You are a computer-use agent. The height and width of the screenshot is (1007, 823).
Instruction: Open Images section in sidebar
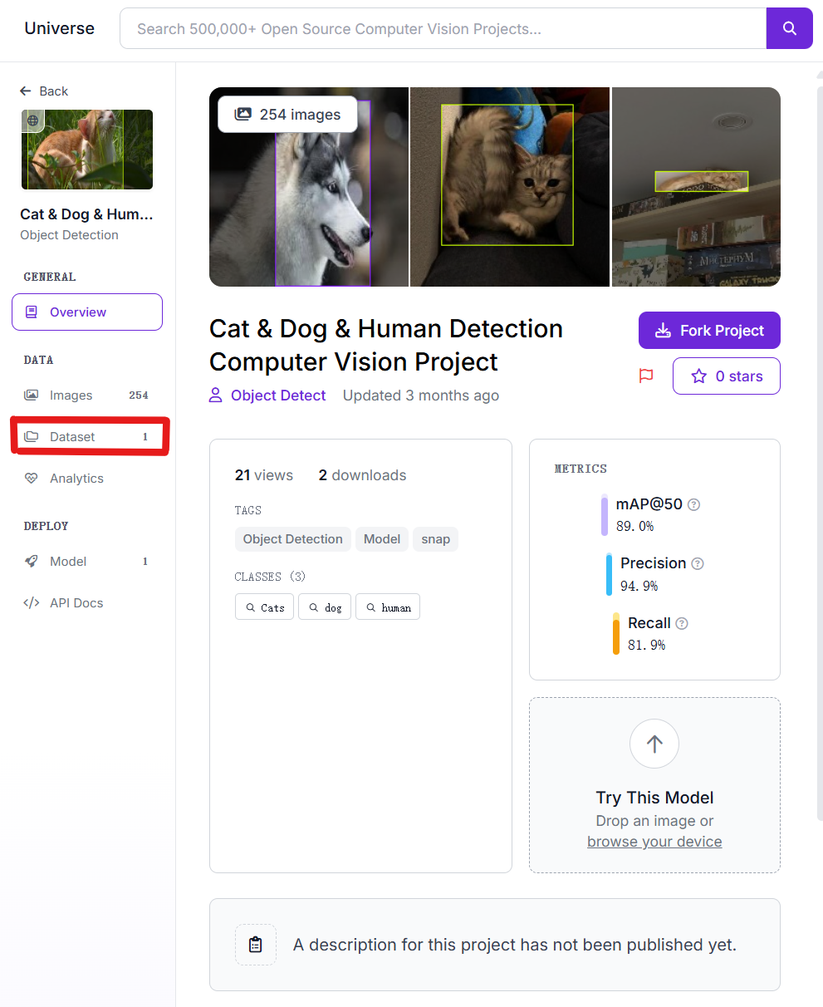click(x=71, y=395)
